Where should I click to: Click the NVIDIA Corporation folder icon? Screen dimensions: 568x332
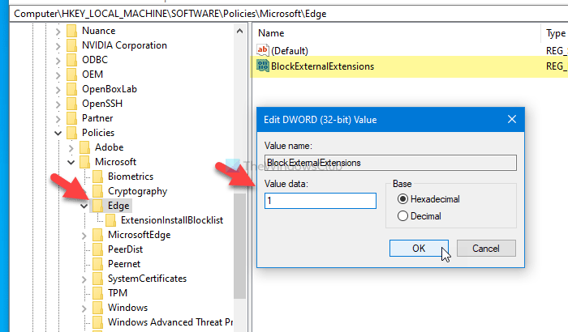71,45
